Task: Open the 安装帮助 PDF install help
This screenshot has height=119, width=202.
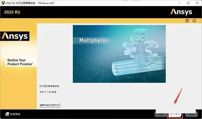Action: click(x=13, y=114)
